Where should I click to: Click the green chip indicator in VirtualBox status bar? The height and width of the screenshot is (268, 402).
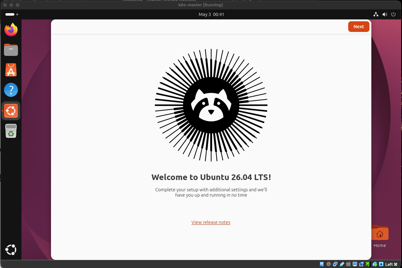[368, 264]
